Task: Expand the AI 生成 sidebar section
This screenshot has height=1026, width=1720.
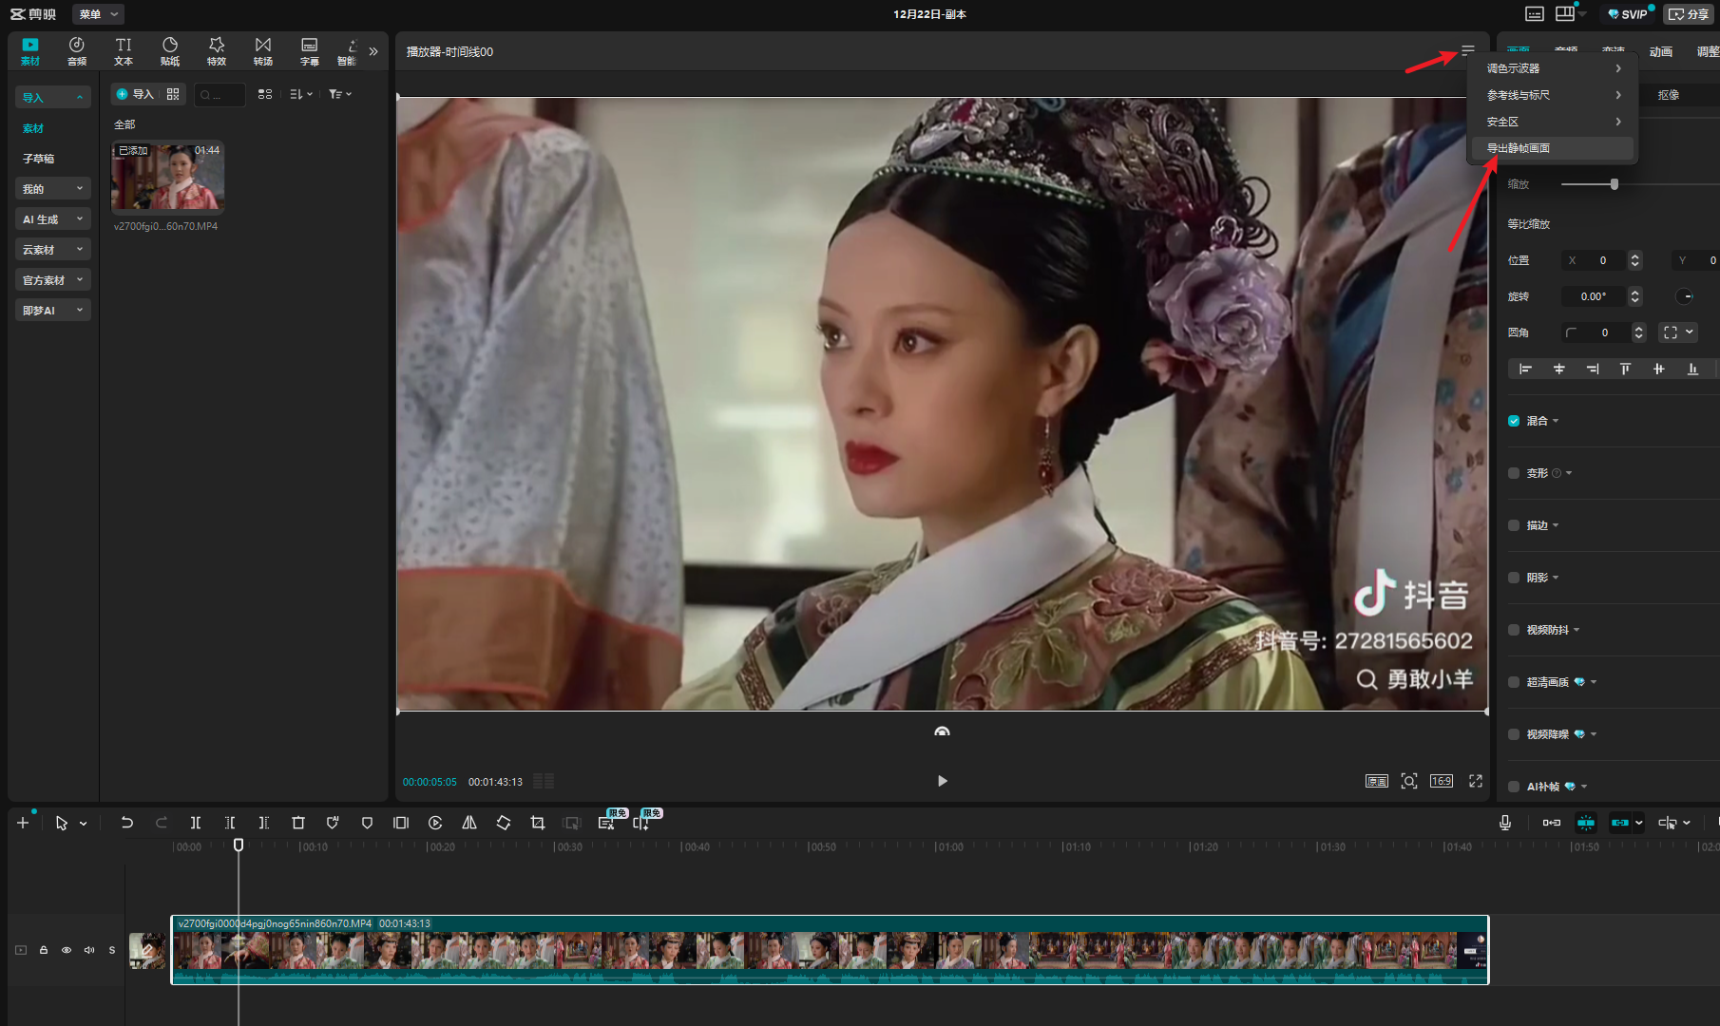Action: pyautogui.click(x=52, y=219)
